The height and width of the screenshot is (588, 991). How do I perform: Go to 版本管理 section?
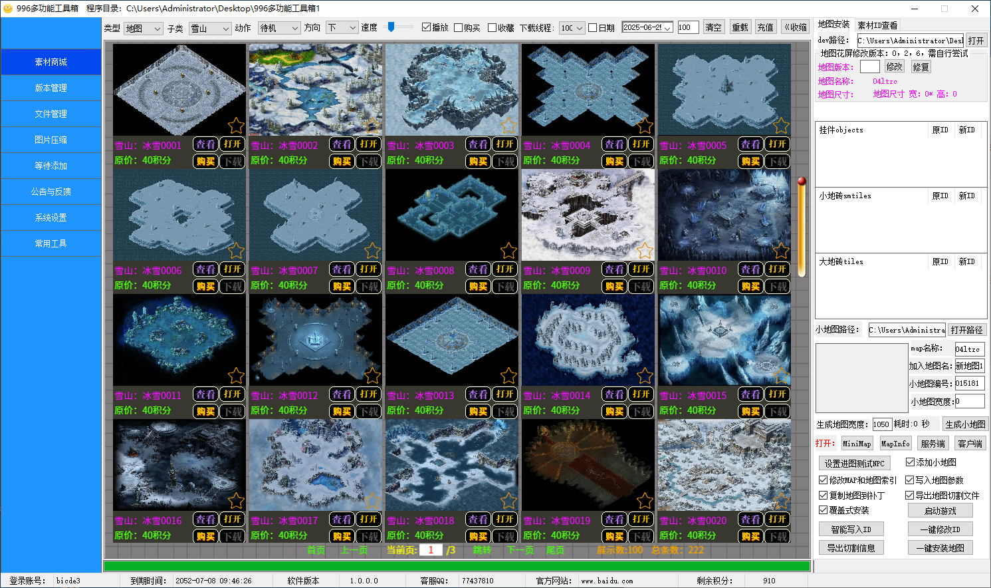pyautogui.click(x=51, y=88)
